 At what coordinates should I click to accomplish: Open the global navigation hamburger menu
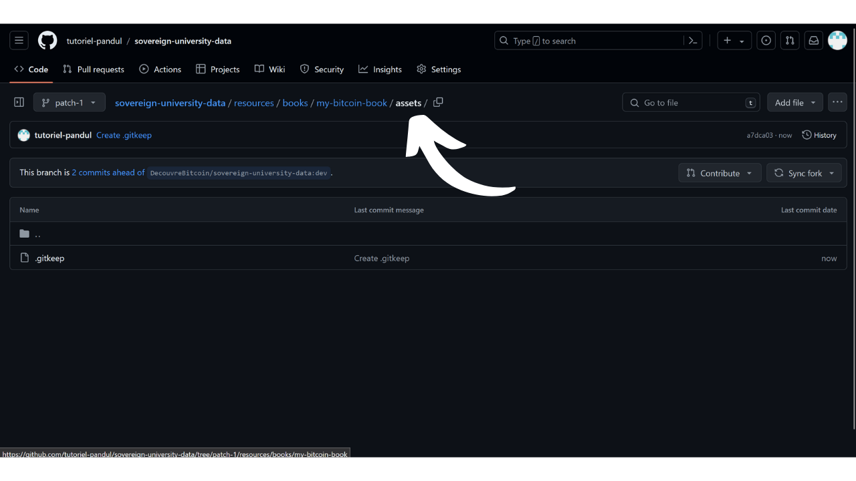19,41
